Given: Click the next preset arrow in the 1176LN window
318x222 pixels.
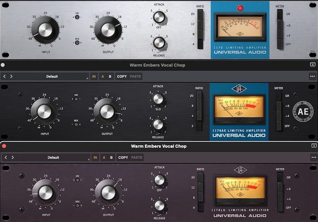Looking at the screenshot, I should 13,157.
